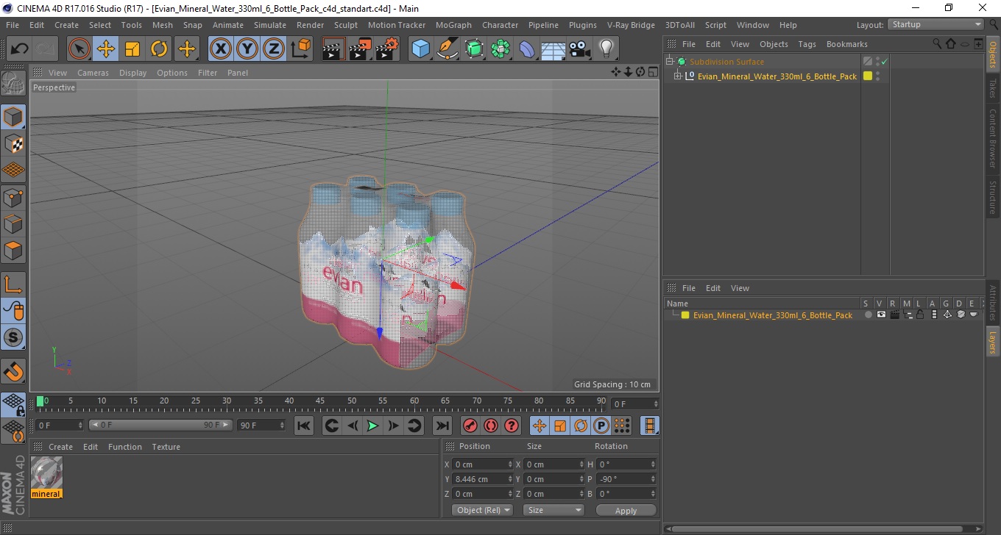The width and height of the screenshot is (1001, 535).
Task: Activate the Move tool
Action: click(x=106, y=49)
